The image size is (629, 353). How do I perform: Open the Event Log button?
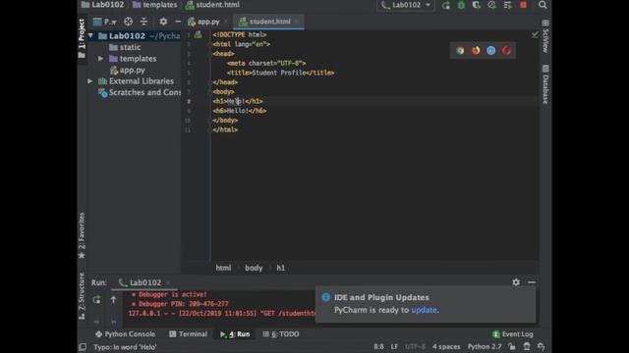click(513, 333)
